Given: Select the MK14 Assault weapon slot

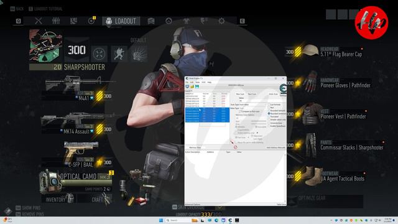Looking at the screenshot, I should click(x=76, y=123).
